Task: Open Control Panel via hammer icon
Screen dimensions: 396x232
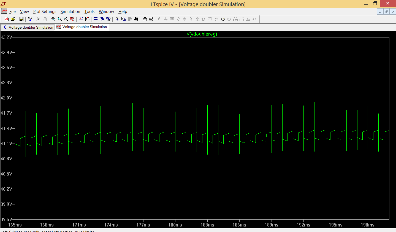Action: click(30, 19)
